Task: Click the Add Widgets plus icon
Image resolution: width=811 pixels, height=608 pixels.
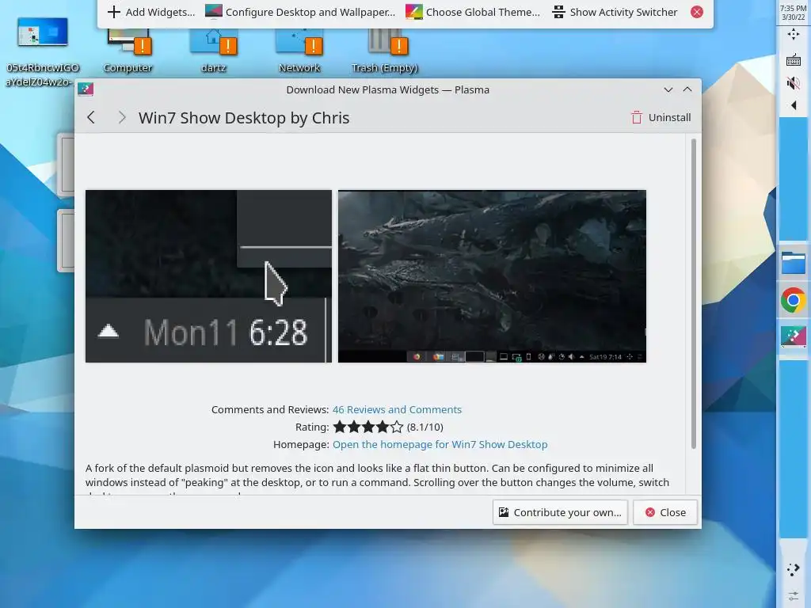Action: tap(114, 12)
